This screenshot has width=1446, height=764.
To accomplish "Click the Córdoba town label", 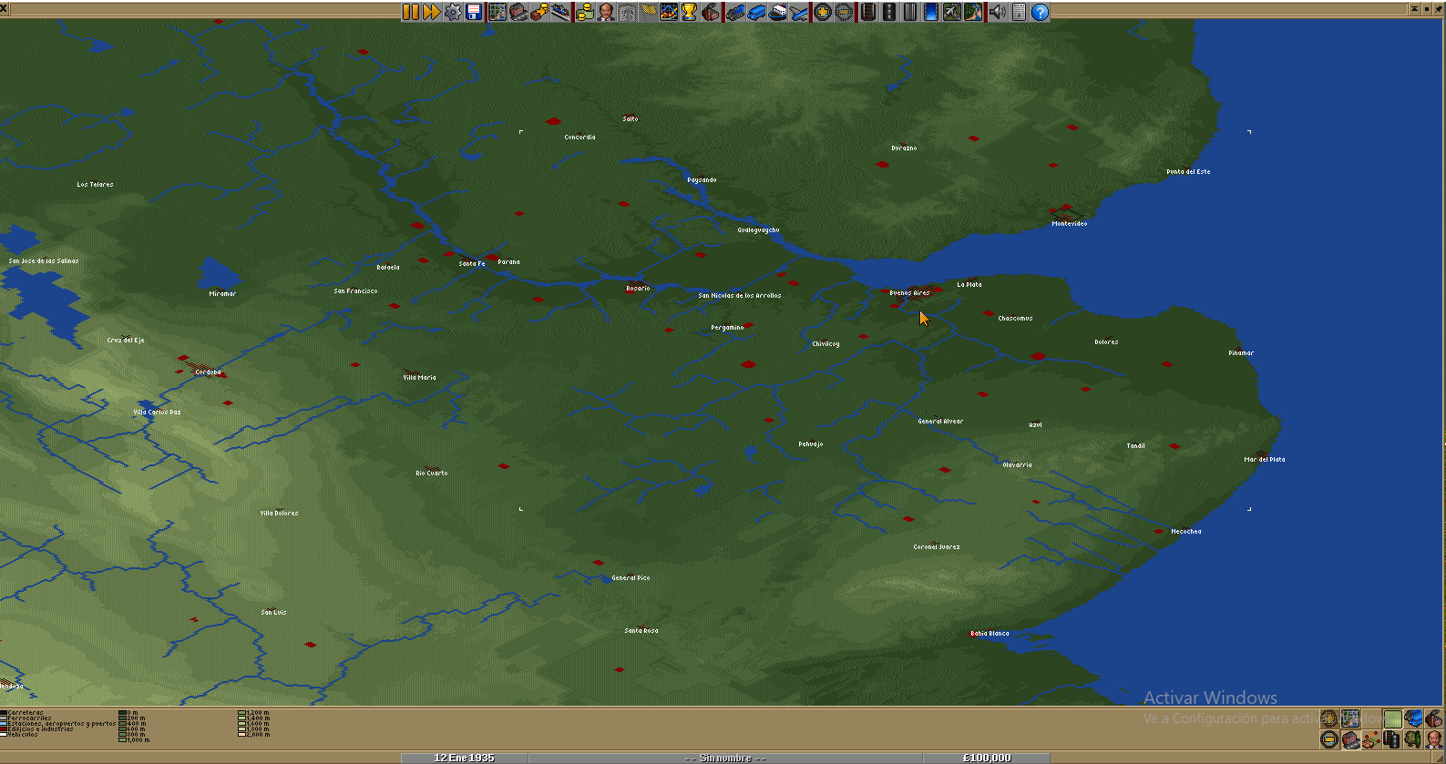I will [x=208, y=372].
